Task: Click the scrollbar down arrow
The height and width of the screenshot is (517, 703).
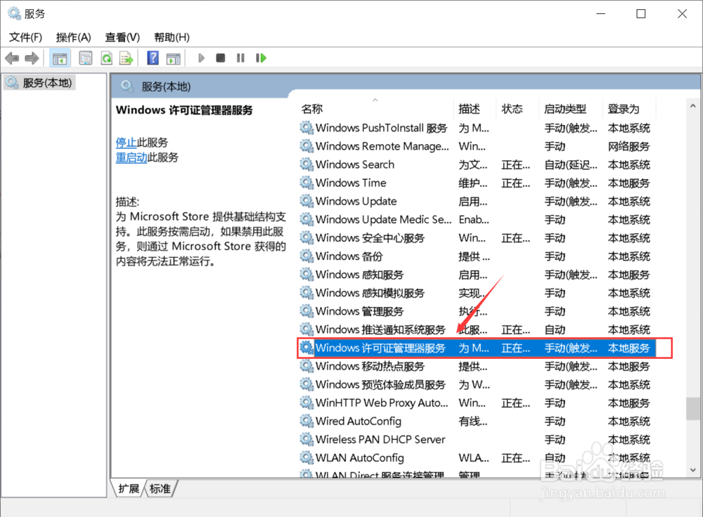Action: (693, 470)
